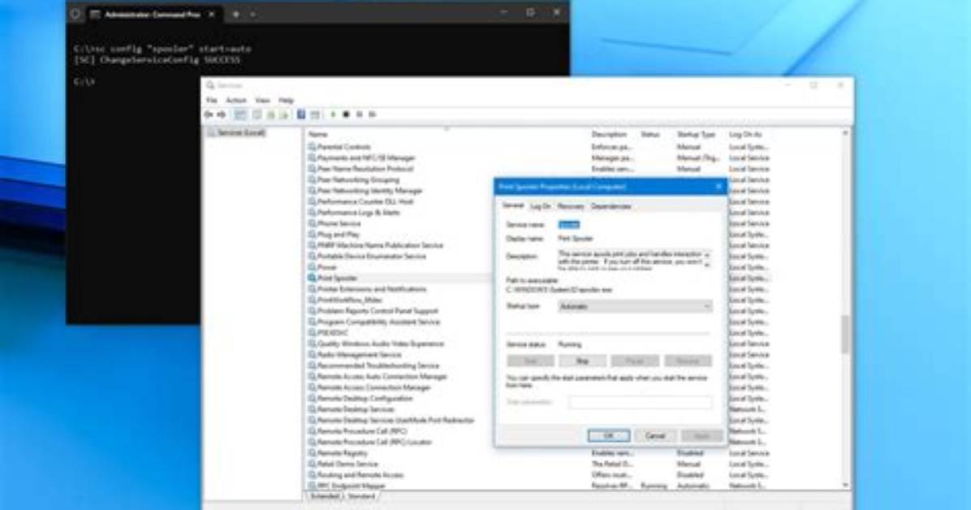Select the Administrator Command Prompt tab
This screenshot has width=971, height=510.
[x=152, y=15]
